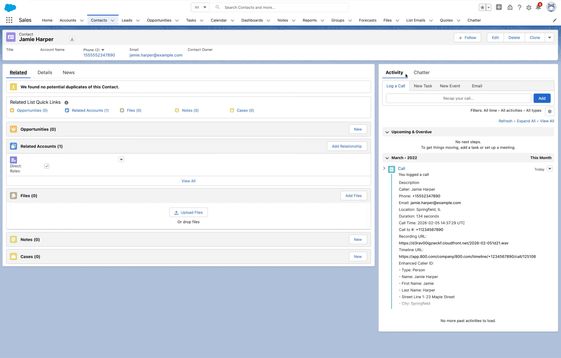The image size is (561, 358).
Task: Click the Recap your call input field
Action: coord(458,98)
